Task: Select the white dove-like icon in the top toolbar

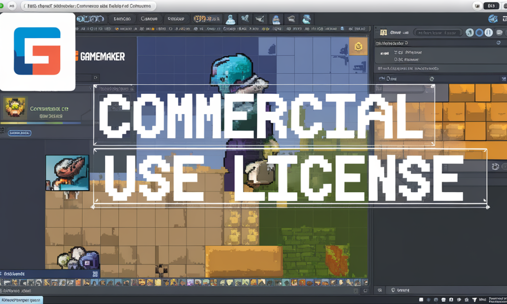Action: point(260,19)
